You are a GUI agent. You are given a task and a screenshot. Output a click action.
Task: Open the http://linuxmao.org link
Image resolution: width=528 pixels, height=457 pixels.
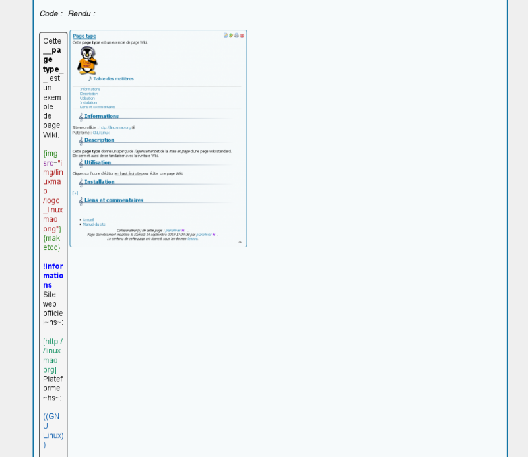tap(115, 127)
